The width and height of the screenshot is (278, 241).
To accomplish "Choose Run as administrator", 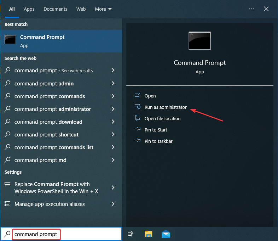I will 166,107.
